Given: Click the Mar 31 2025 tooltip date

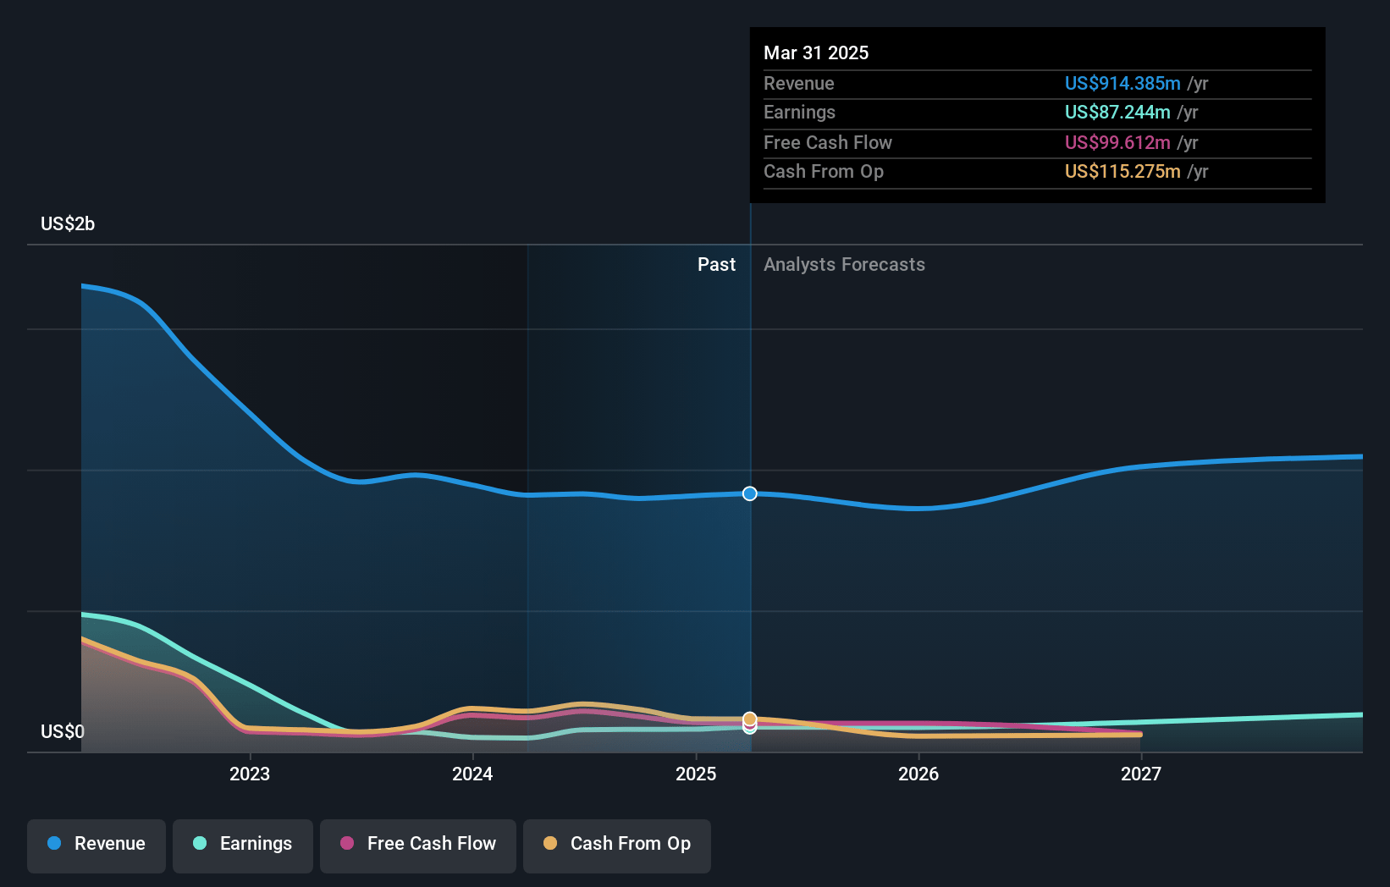Looking at the screenshot, I should (816, 52).
